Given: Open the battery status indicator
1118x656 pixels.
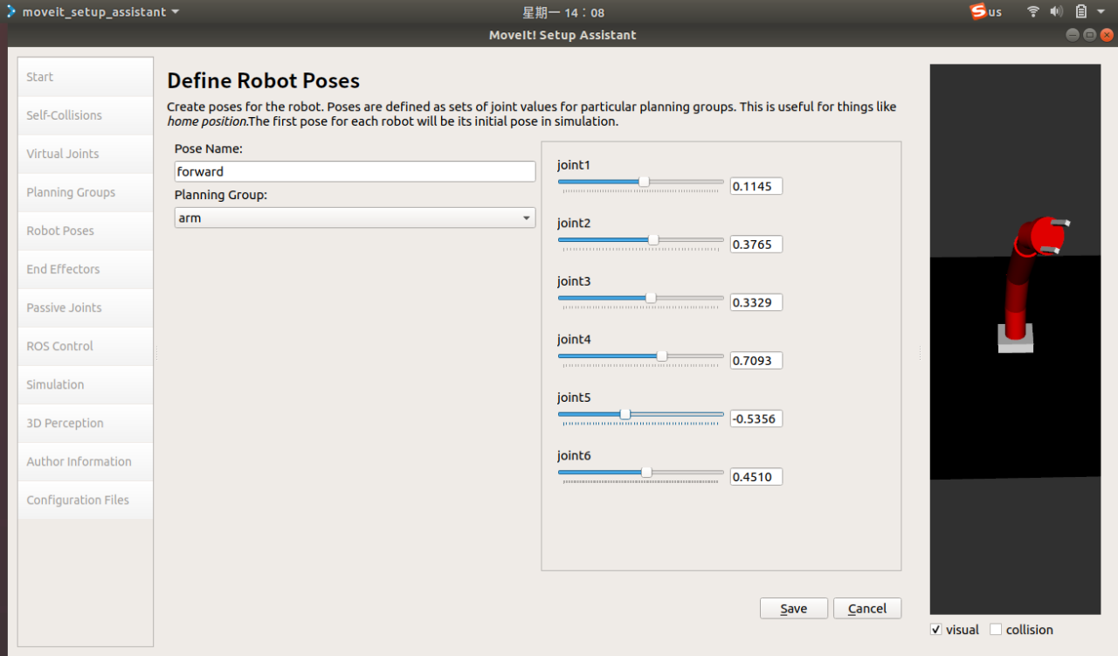Looking at the screenshot, I should coord(1081,11).
